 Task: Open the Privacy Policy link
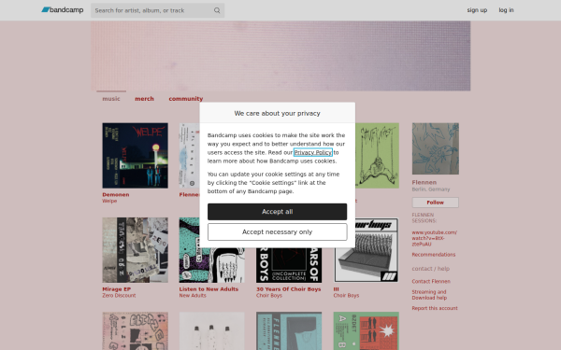(x=312, y=152)
